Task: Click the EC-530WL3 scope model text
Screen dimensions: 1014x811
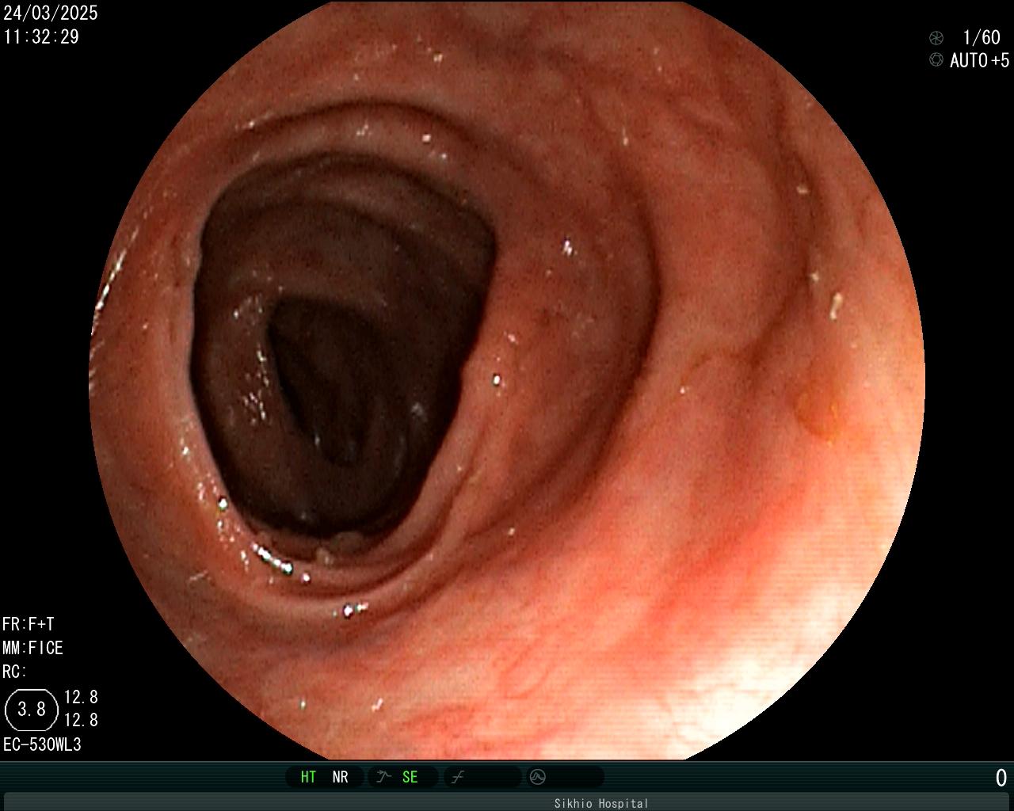Action: tap(42, 744)
